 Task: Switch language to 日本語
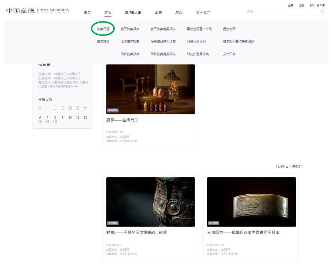[321, 6]
